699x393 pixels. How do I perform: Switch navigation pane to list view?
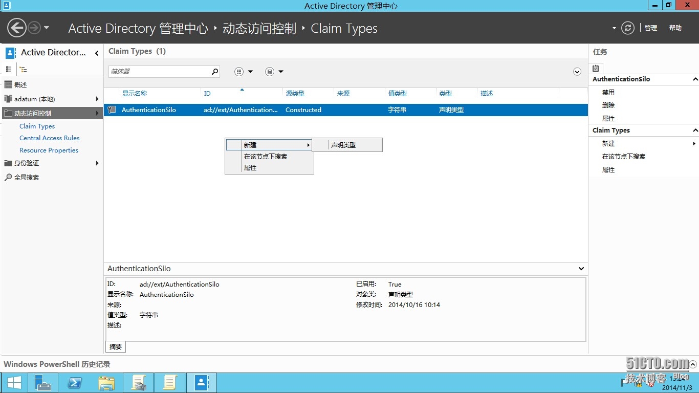click(9, 69)
